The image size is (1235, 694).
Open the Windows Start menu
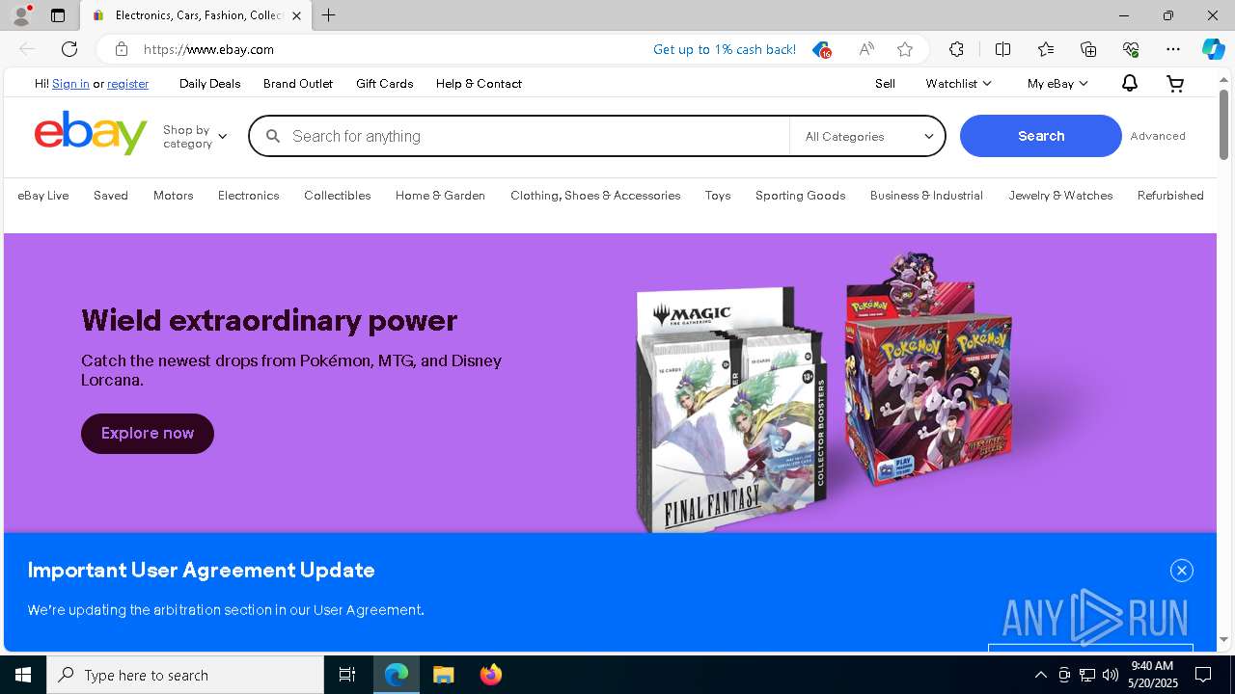(x=23, y=675)
